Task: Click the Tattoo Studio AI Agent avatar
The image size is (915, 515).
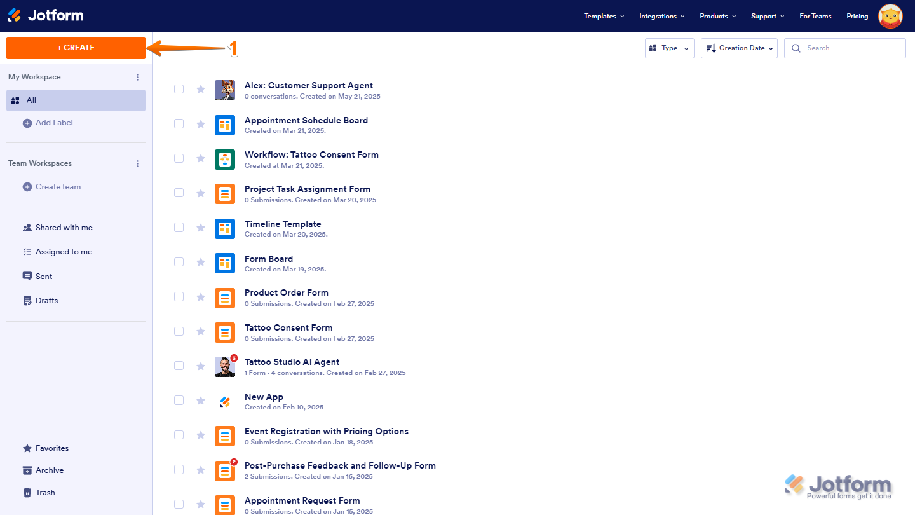Action: point(225,367)
